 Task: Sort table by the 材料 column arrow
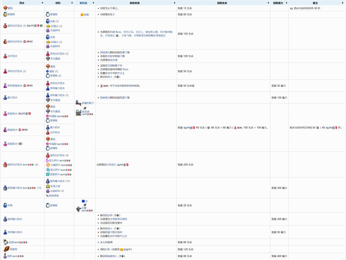[72, 3]
